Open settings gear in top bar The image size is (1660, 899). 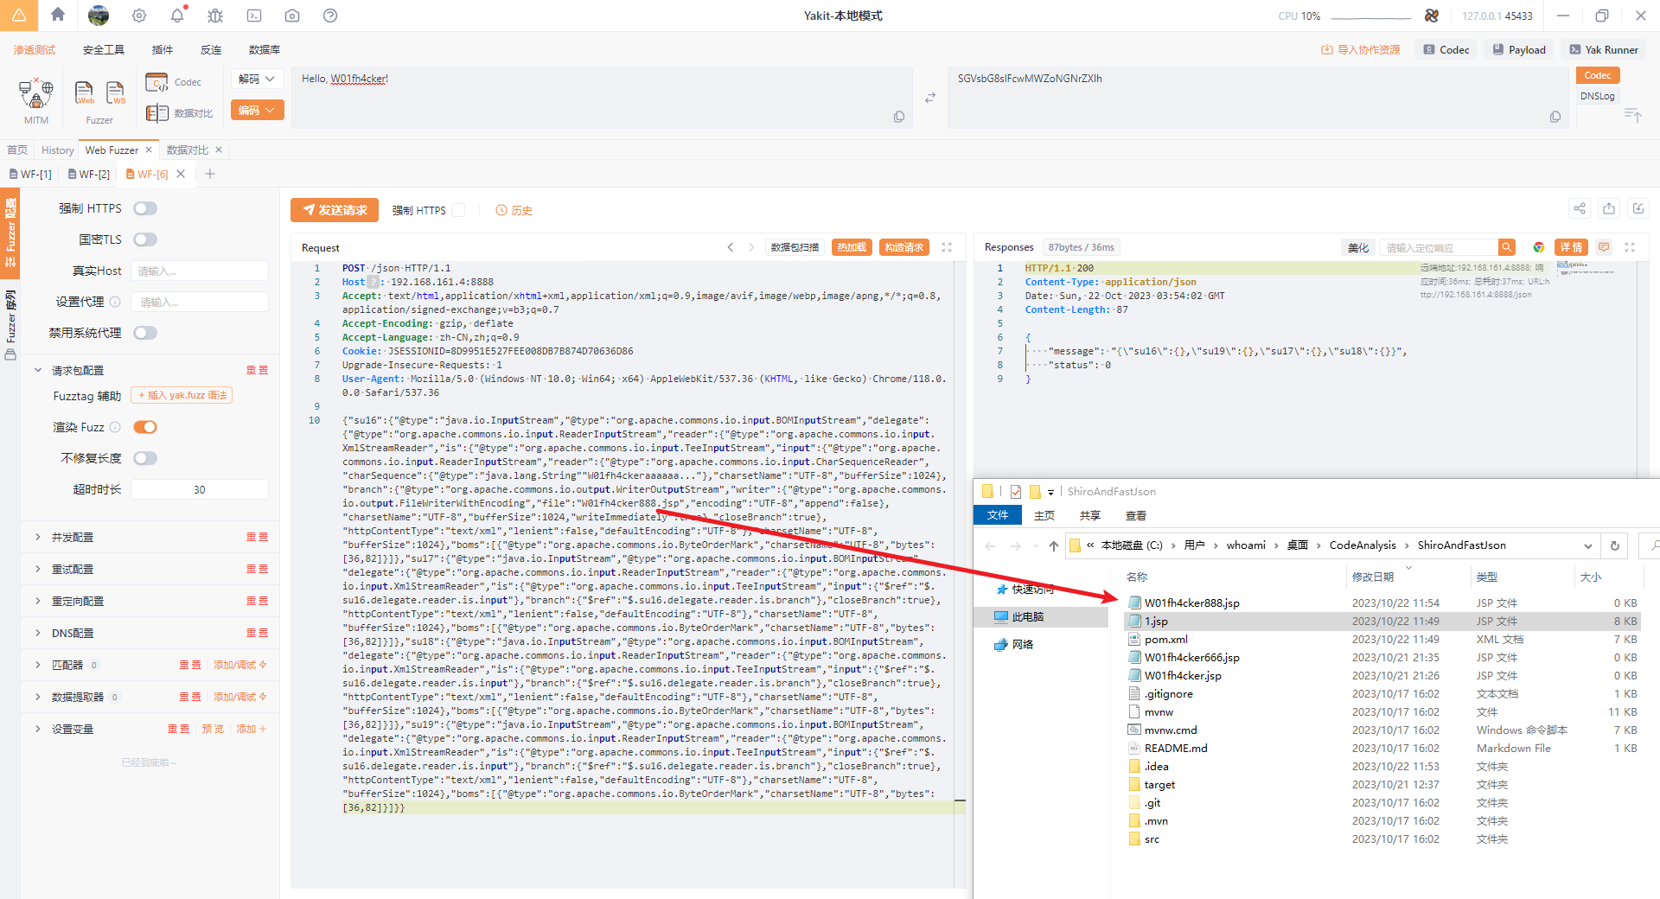pyautogui.click(x=139, y=16)
